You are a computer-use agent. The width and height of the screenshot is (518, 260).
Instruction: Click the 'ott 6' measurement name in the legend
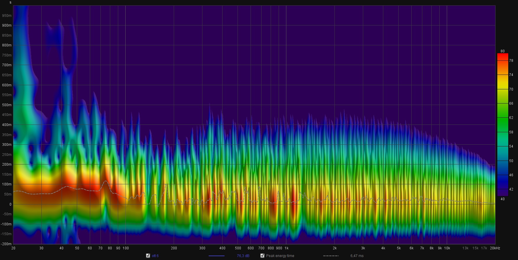[x=155, y=256]
